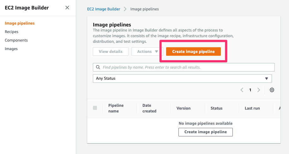Open Images in the sidebar
The image size is (289, 154).
coord(11,49)
